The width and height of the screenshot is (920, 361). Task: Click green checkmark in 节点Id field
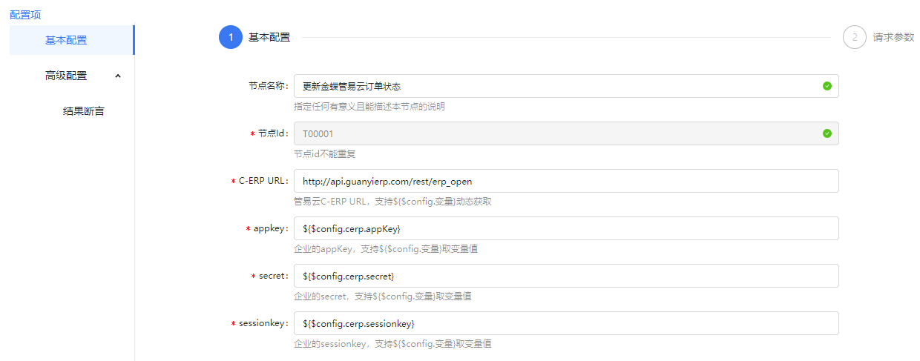click(827, 133)
